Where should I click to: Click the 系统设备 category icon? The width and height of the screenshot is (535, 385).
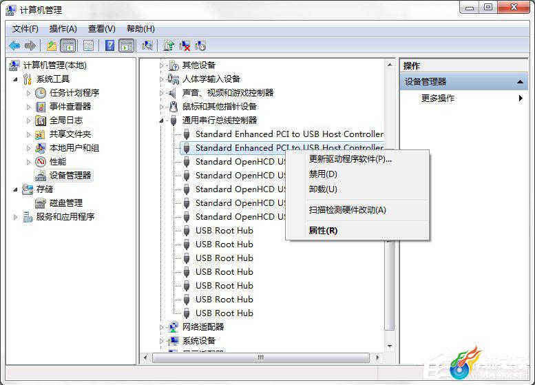[x=174, y=341]
